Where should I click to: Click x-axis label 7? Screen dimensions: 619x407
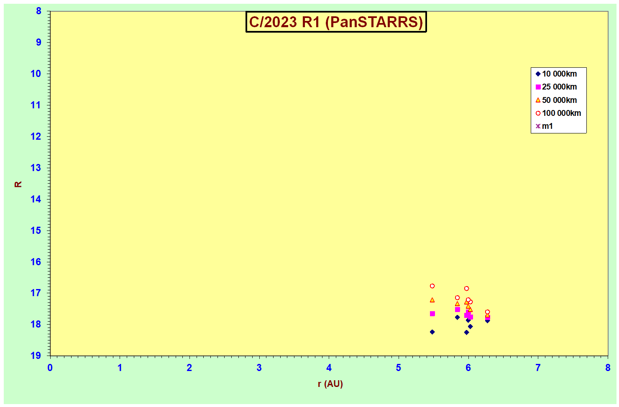click(538, 368)
